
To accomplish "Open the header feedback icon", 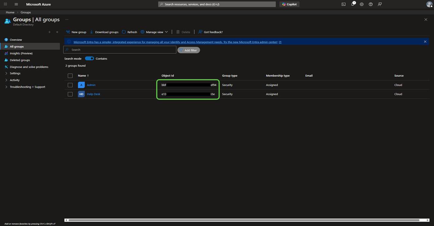I will point(380,4).
